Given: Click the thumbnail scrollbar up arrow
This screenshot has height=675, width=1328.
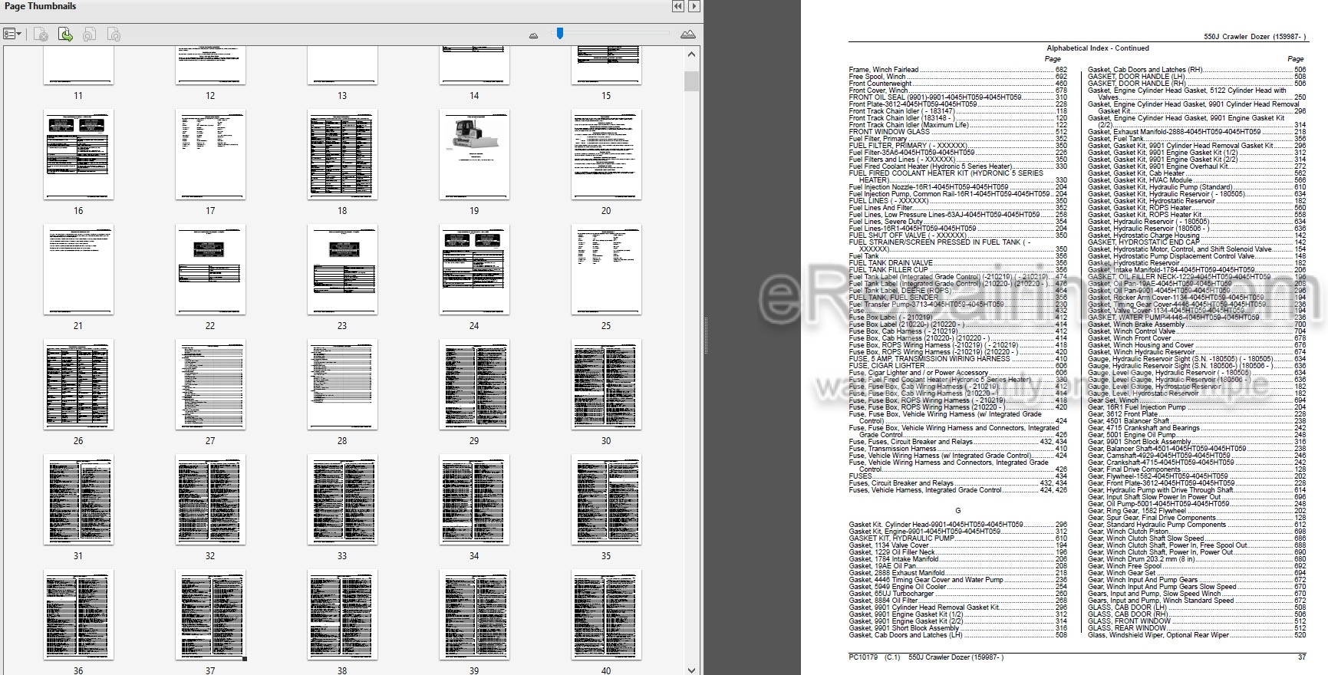Looking at the screenshot, I should point(692,55).
